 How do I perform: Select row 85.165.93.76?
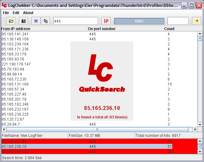point(99,59)
